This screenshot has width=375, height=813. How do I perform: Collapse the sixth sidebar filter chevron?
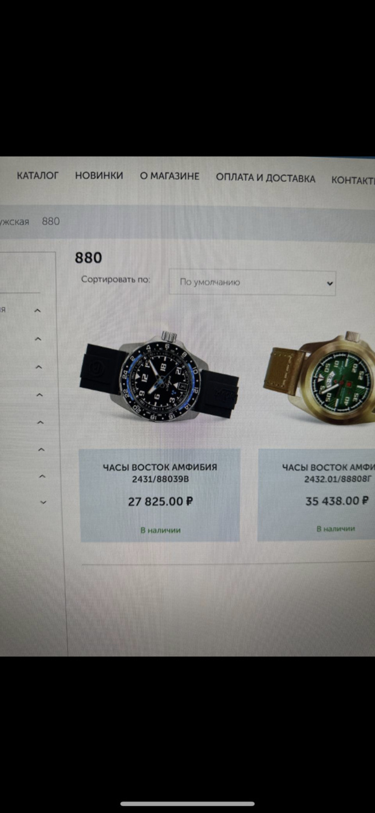[41, 450]
